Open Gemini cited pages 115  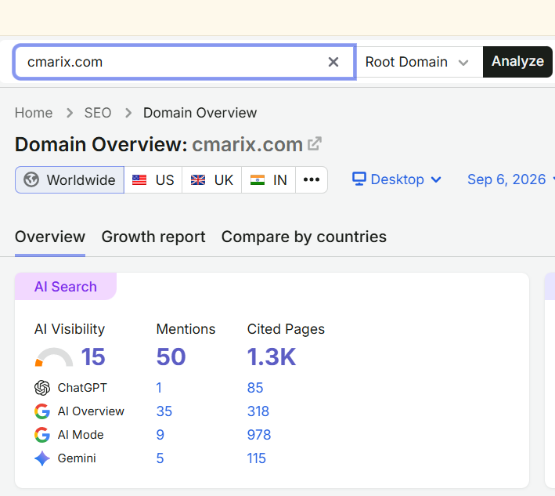(x=256, y=458)
